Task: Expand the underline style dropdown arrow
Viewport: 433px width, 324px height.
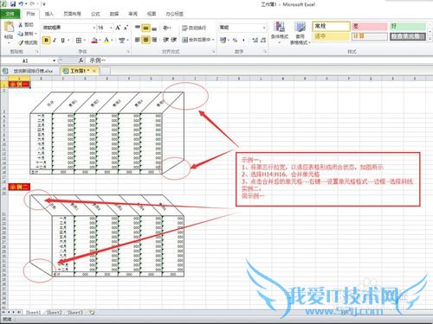Action: 68,41
